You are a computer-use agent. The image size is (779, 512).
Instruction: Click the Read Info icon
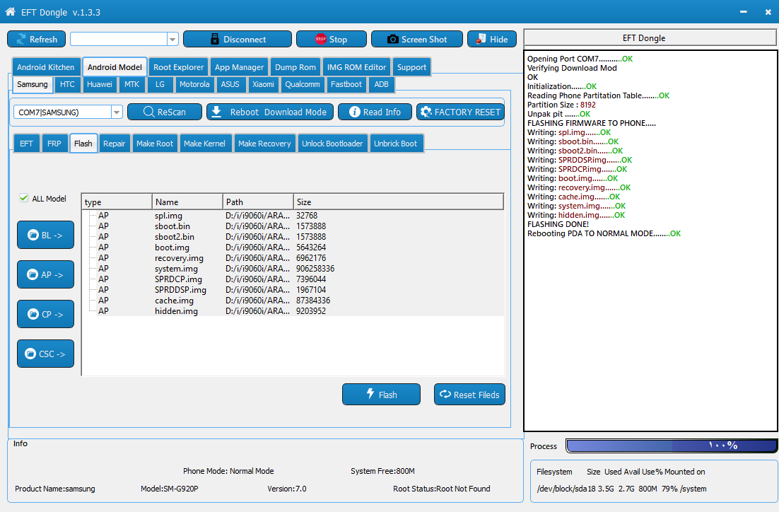pos(354,112)
